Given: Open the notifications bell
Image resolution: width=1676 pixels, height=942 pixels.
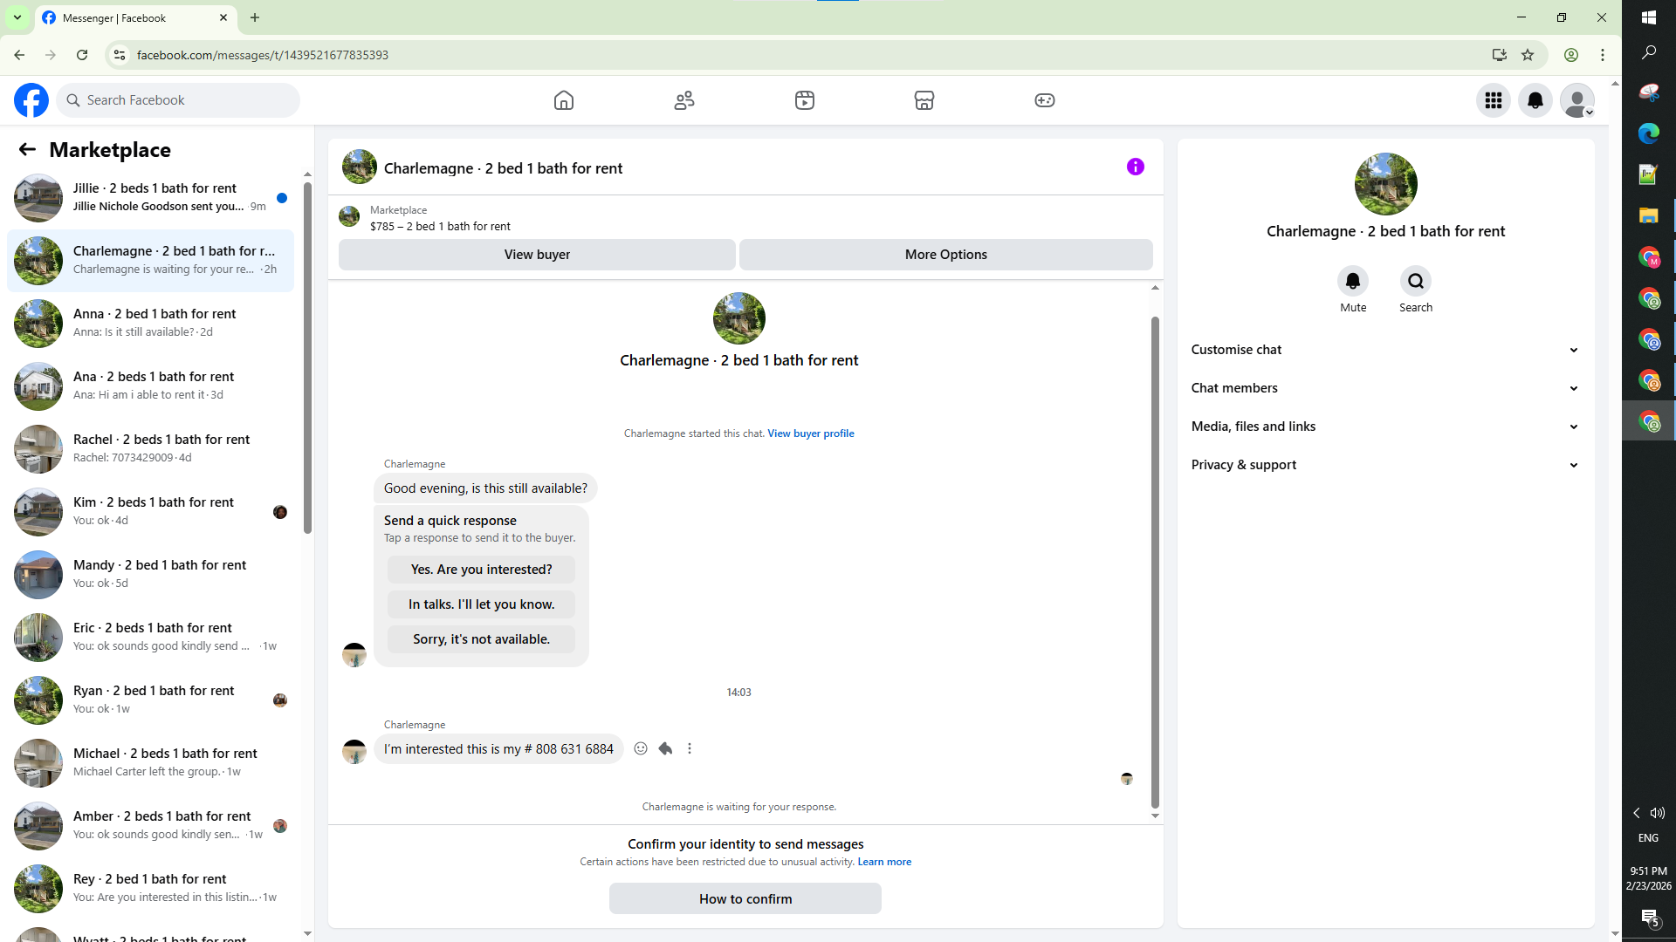Looking at the screenshot, I should (1535, 100).
